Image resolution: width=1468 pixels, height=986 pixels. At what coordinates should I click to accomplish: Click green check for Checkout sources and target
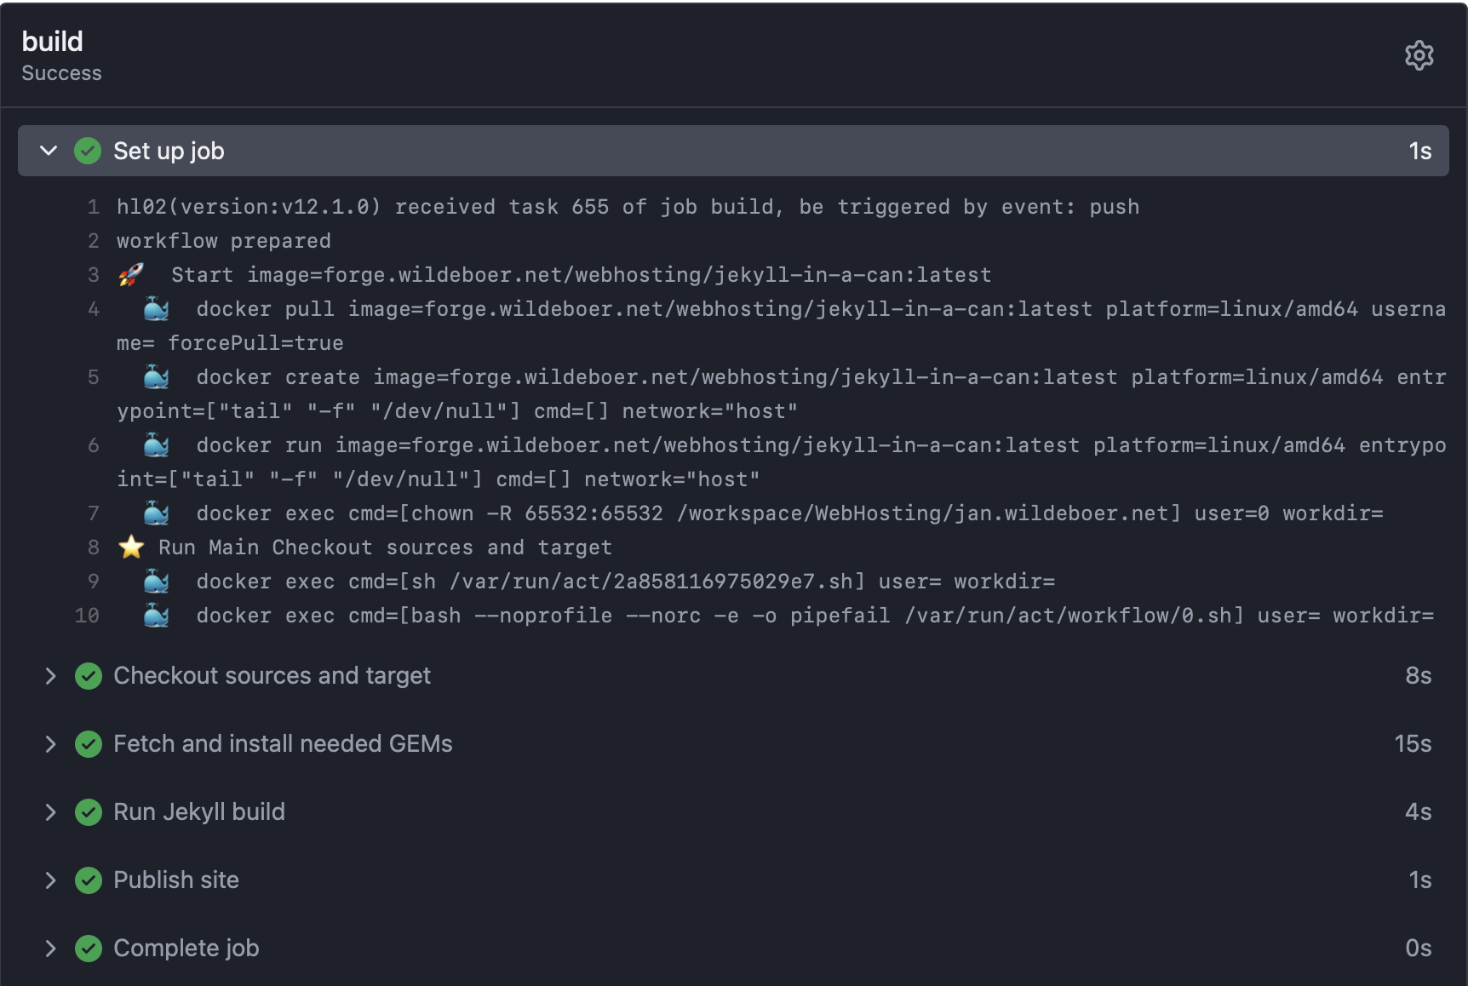(88, 675)
